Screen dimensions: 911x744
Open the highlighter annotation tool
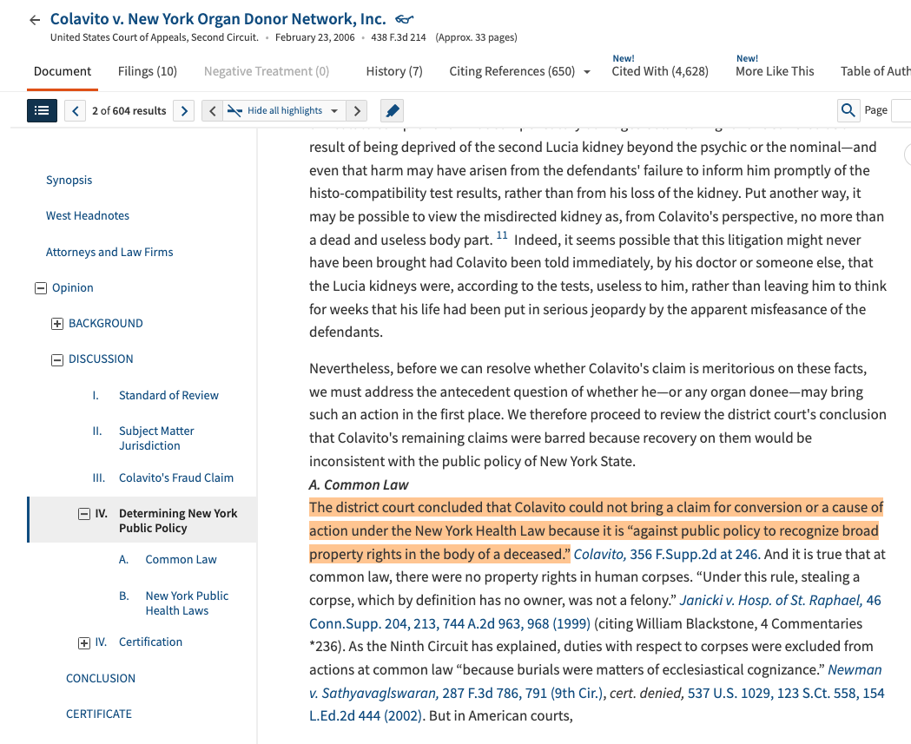click(393, 110)
